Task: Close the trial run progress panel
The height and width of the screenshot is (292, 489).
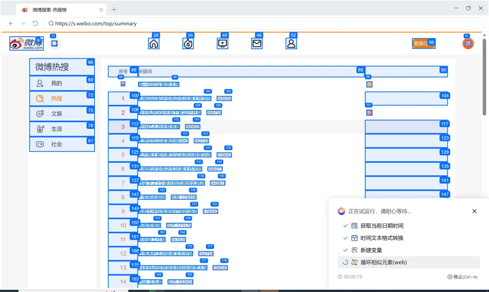Action: click(475, 211)
